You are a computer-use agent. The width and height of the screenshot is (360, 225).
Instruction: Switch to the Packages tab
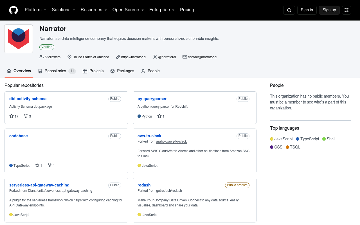tap(122, 71)
